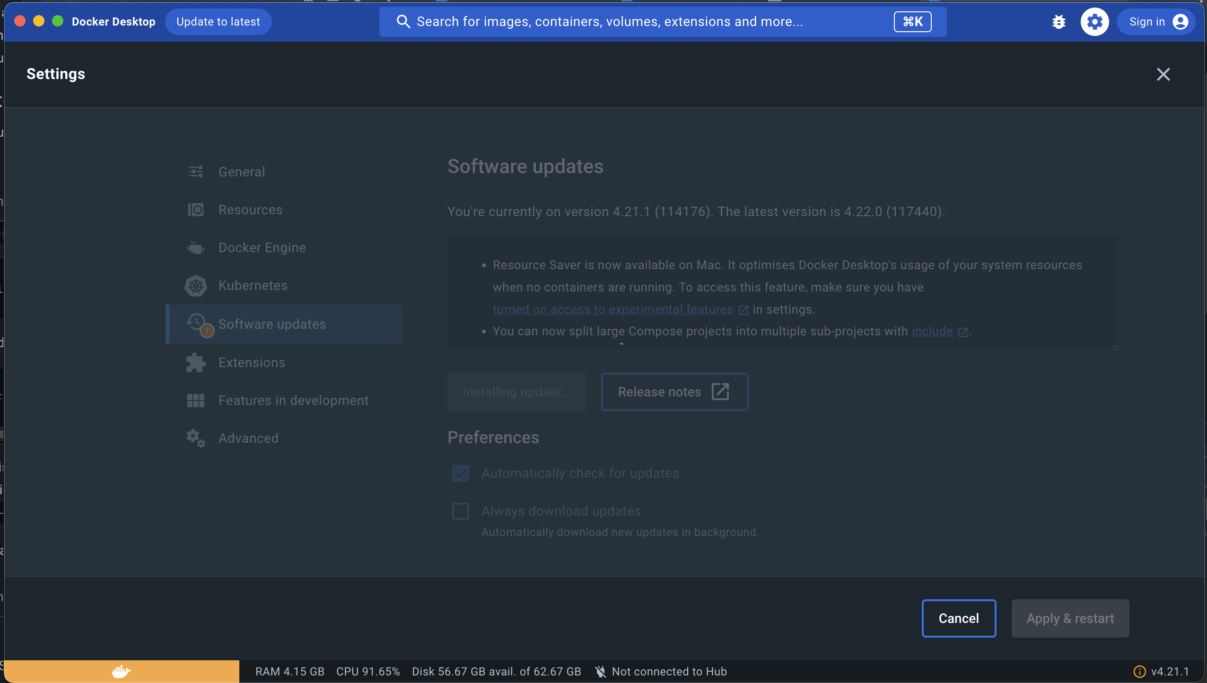
Task: Open Release notes in external window
Action: pos(673,392)
